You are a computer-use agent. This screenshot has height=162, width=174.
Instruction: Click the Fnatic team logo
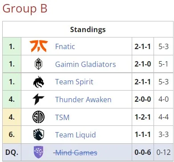click(x=39, y=46)
